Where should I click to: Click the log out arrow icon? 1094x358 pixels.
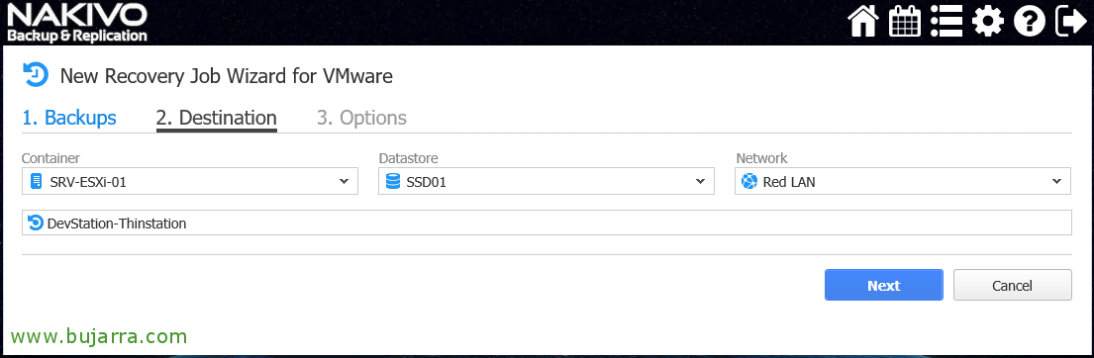1071,22
